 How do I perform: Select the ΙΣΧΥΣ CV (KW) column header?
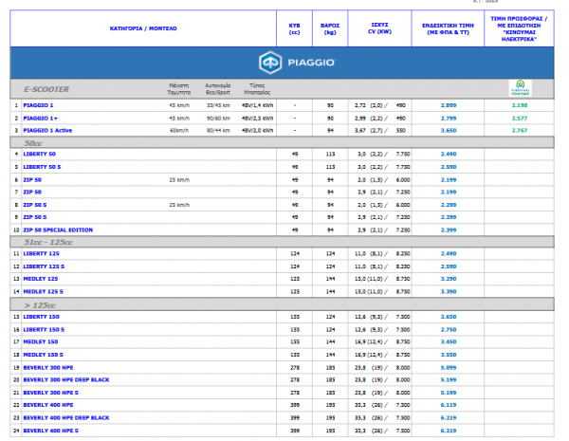point(380,28)
